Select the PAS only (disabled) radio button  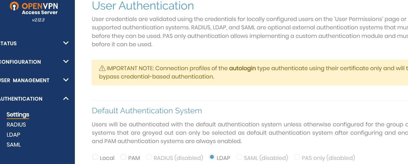297,157
